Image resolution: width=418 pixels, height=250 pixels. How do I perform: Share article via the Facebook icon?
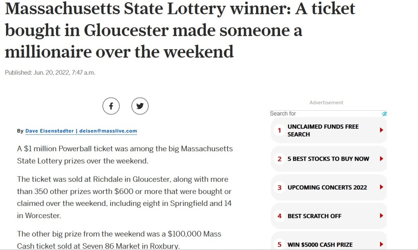111,106
